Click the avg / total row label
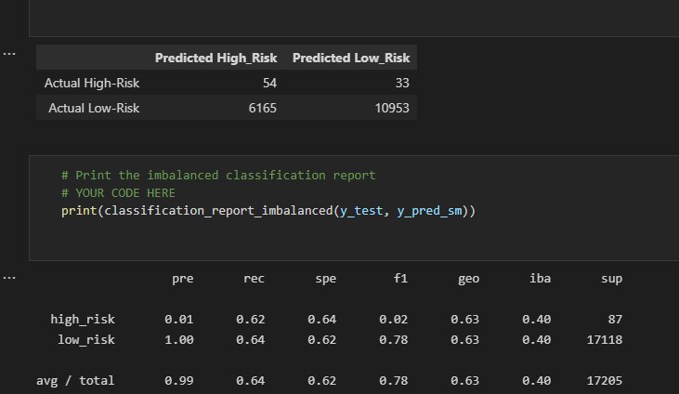 (x=75, y=381)
